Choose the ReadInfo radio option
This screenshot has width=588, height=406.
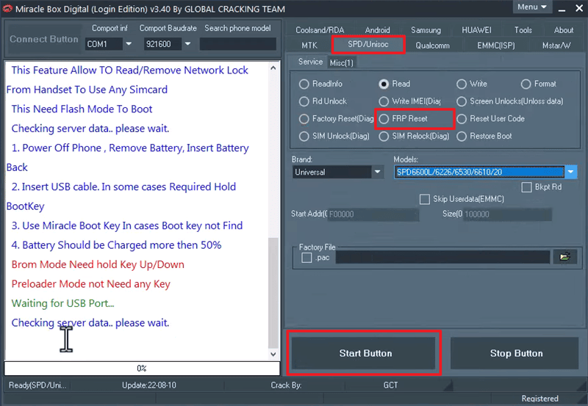[304, 84]
